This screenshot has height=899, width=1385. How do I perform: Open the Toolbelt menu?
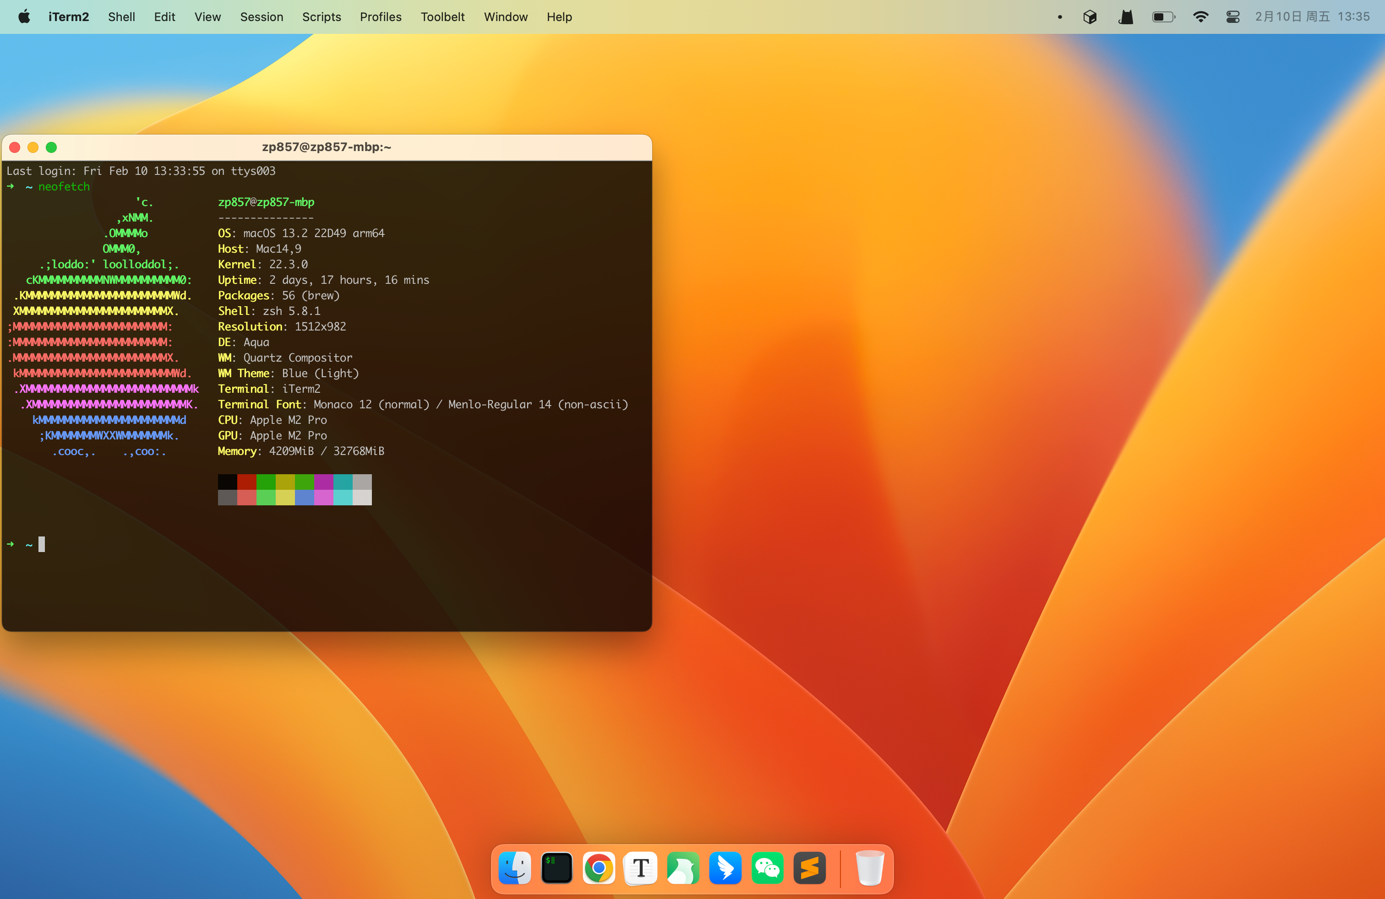(x=443, y=17)
